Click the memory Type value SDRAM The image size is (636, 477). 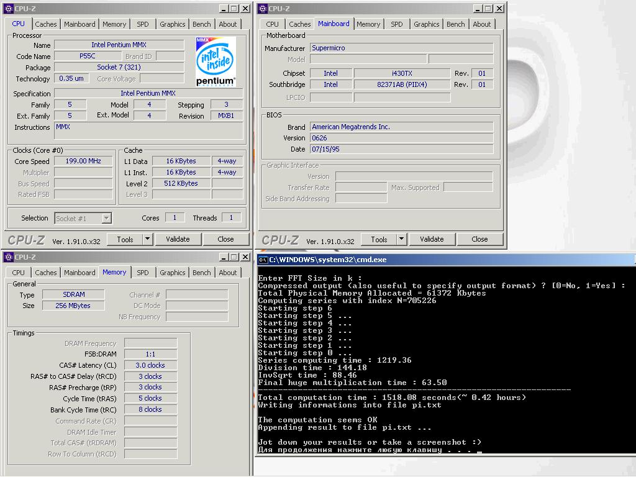coord(73,294)
